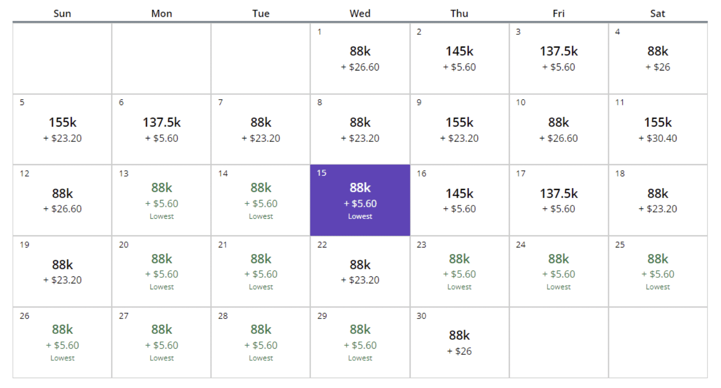Image resolution: width=721 pixels, height=388 pixels.
Task: Choose Tuesday the 14th lowest fare
Action: [261, 200]
